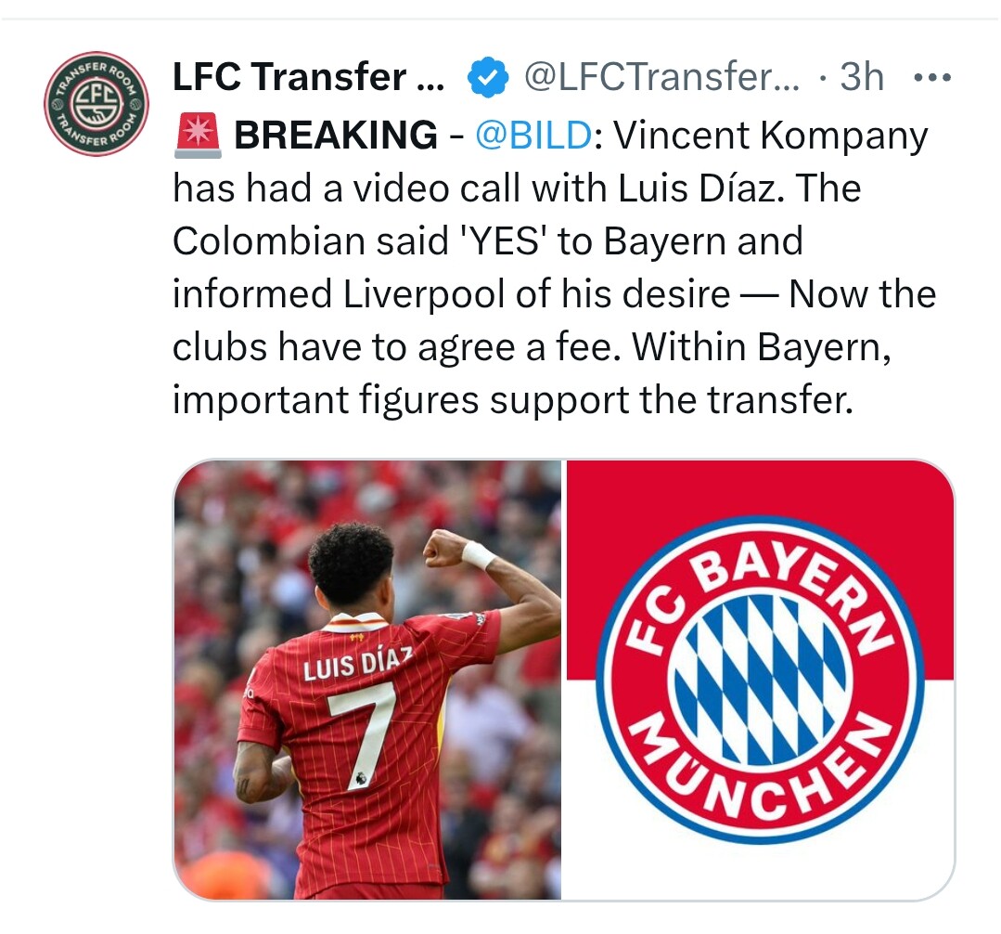This screenshot has width=1001, height=934.
Task: View the Luis Díaz photo attachment
Action: (367, 680)
